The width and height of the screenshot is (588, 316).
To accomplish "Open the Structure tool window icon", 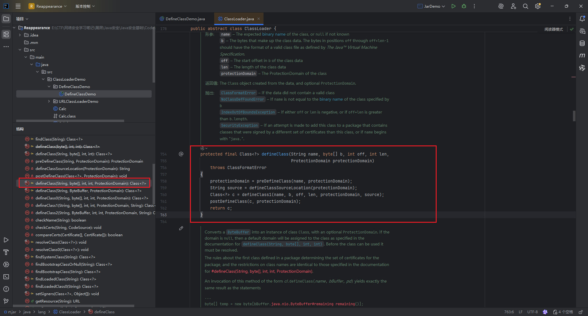I will [6, 34].
